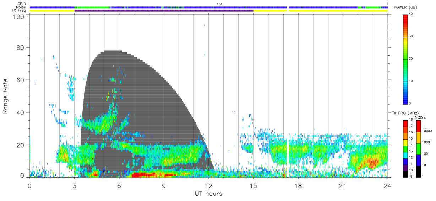The image size is (436, 201).
Task: Click "40" on the POWER scale
Action: pos(411,14)
